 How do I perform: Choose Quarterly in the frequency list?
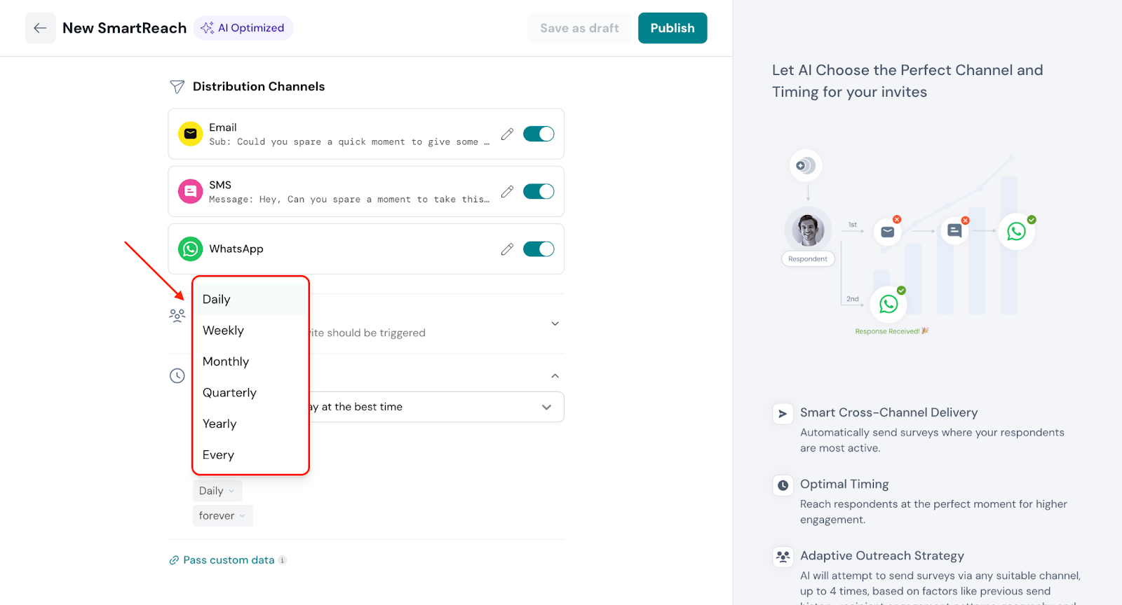point(229,393)
